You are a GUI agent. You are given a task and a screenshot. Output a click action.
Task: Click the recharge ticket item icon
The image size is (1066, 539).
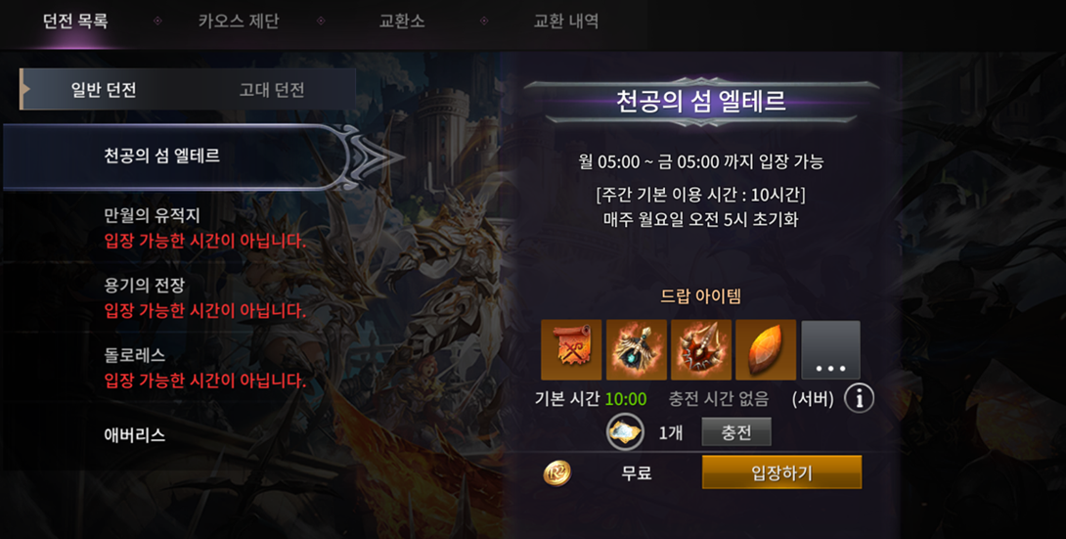click(x=625, y=431)
